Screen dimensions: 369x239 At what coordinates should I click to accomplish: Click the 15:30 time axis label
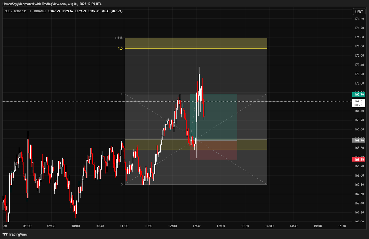342,226
